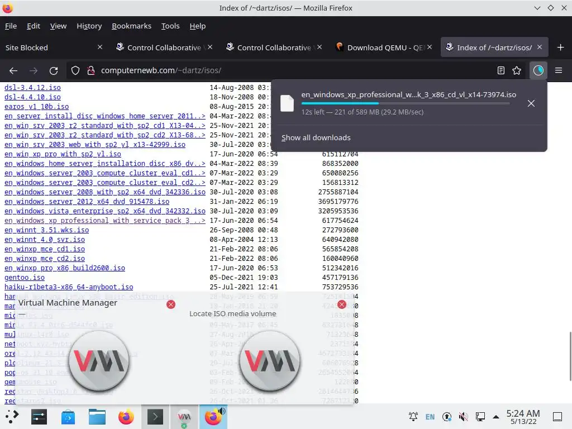The width and height of the screenshot is (572, 429).
Task: Reload the current page
Action: (54, 70)
